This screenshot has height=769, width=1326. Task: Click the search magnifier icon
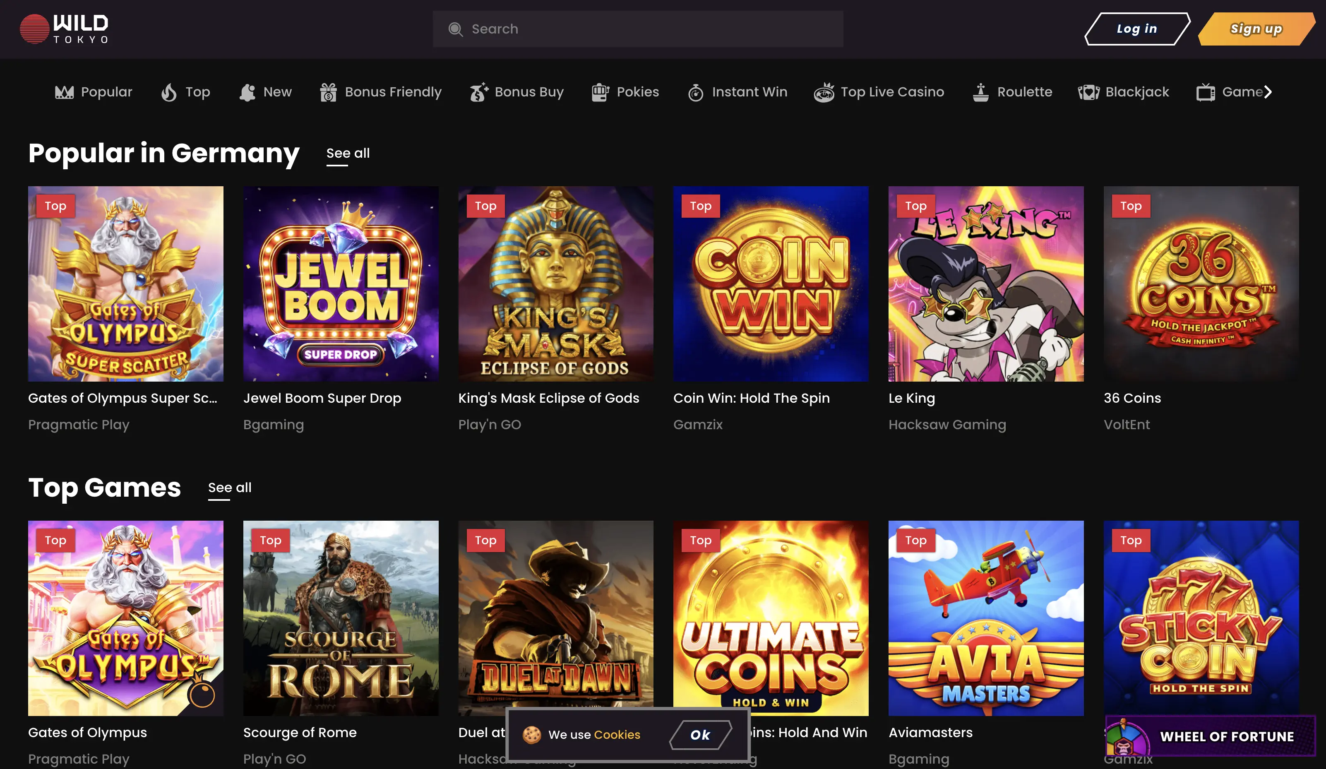[455, 29]
